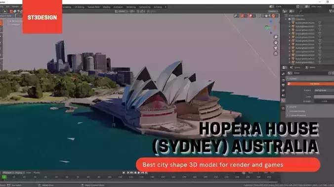Open the Marker menu in timeline
This screenshot has width=334, height=187.
point(37,173)
